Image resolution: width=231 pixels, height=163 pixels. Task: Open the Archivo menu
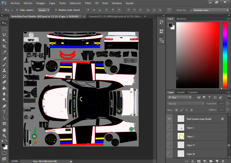point(15,3)
